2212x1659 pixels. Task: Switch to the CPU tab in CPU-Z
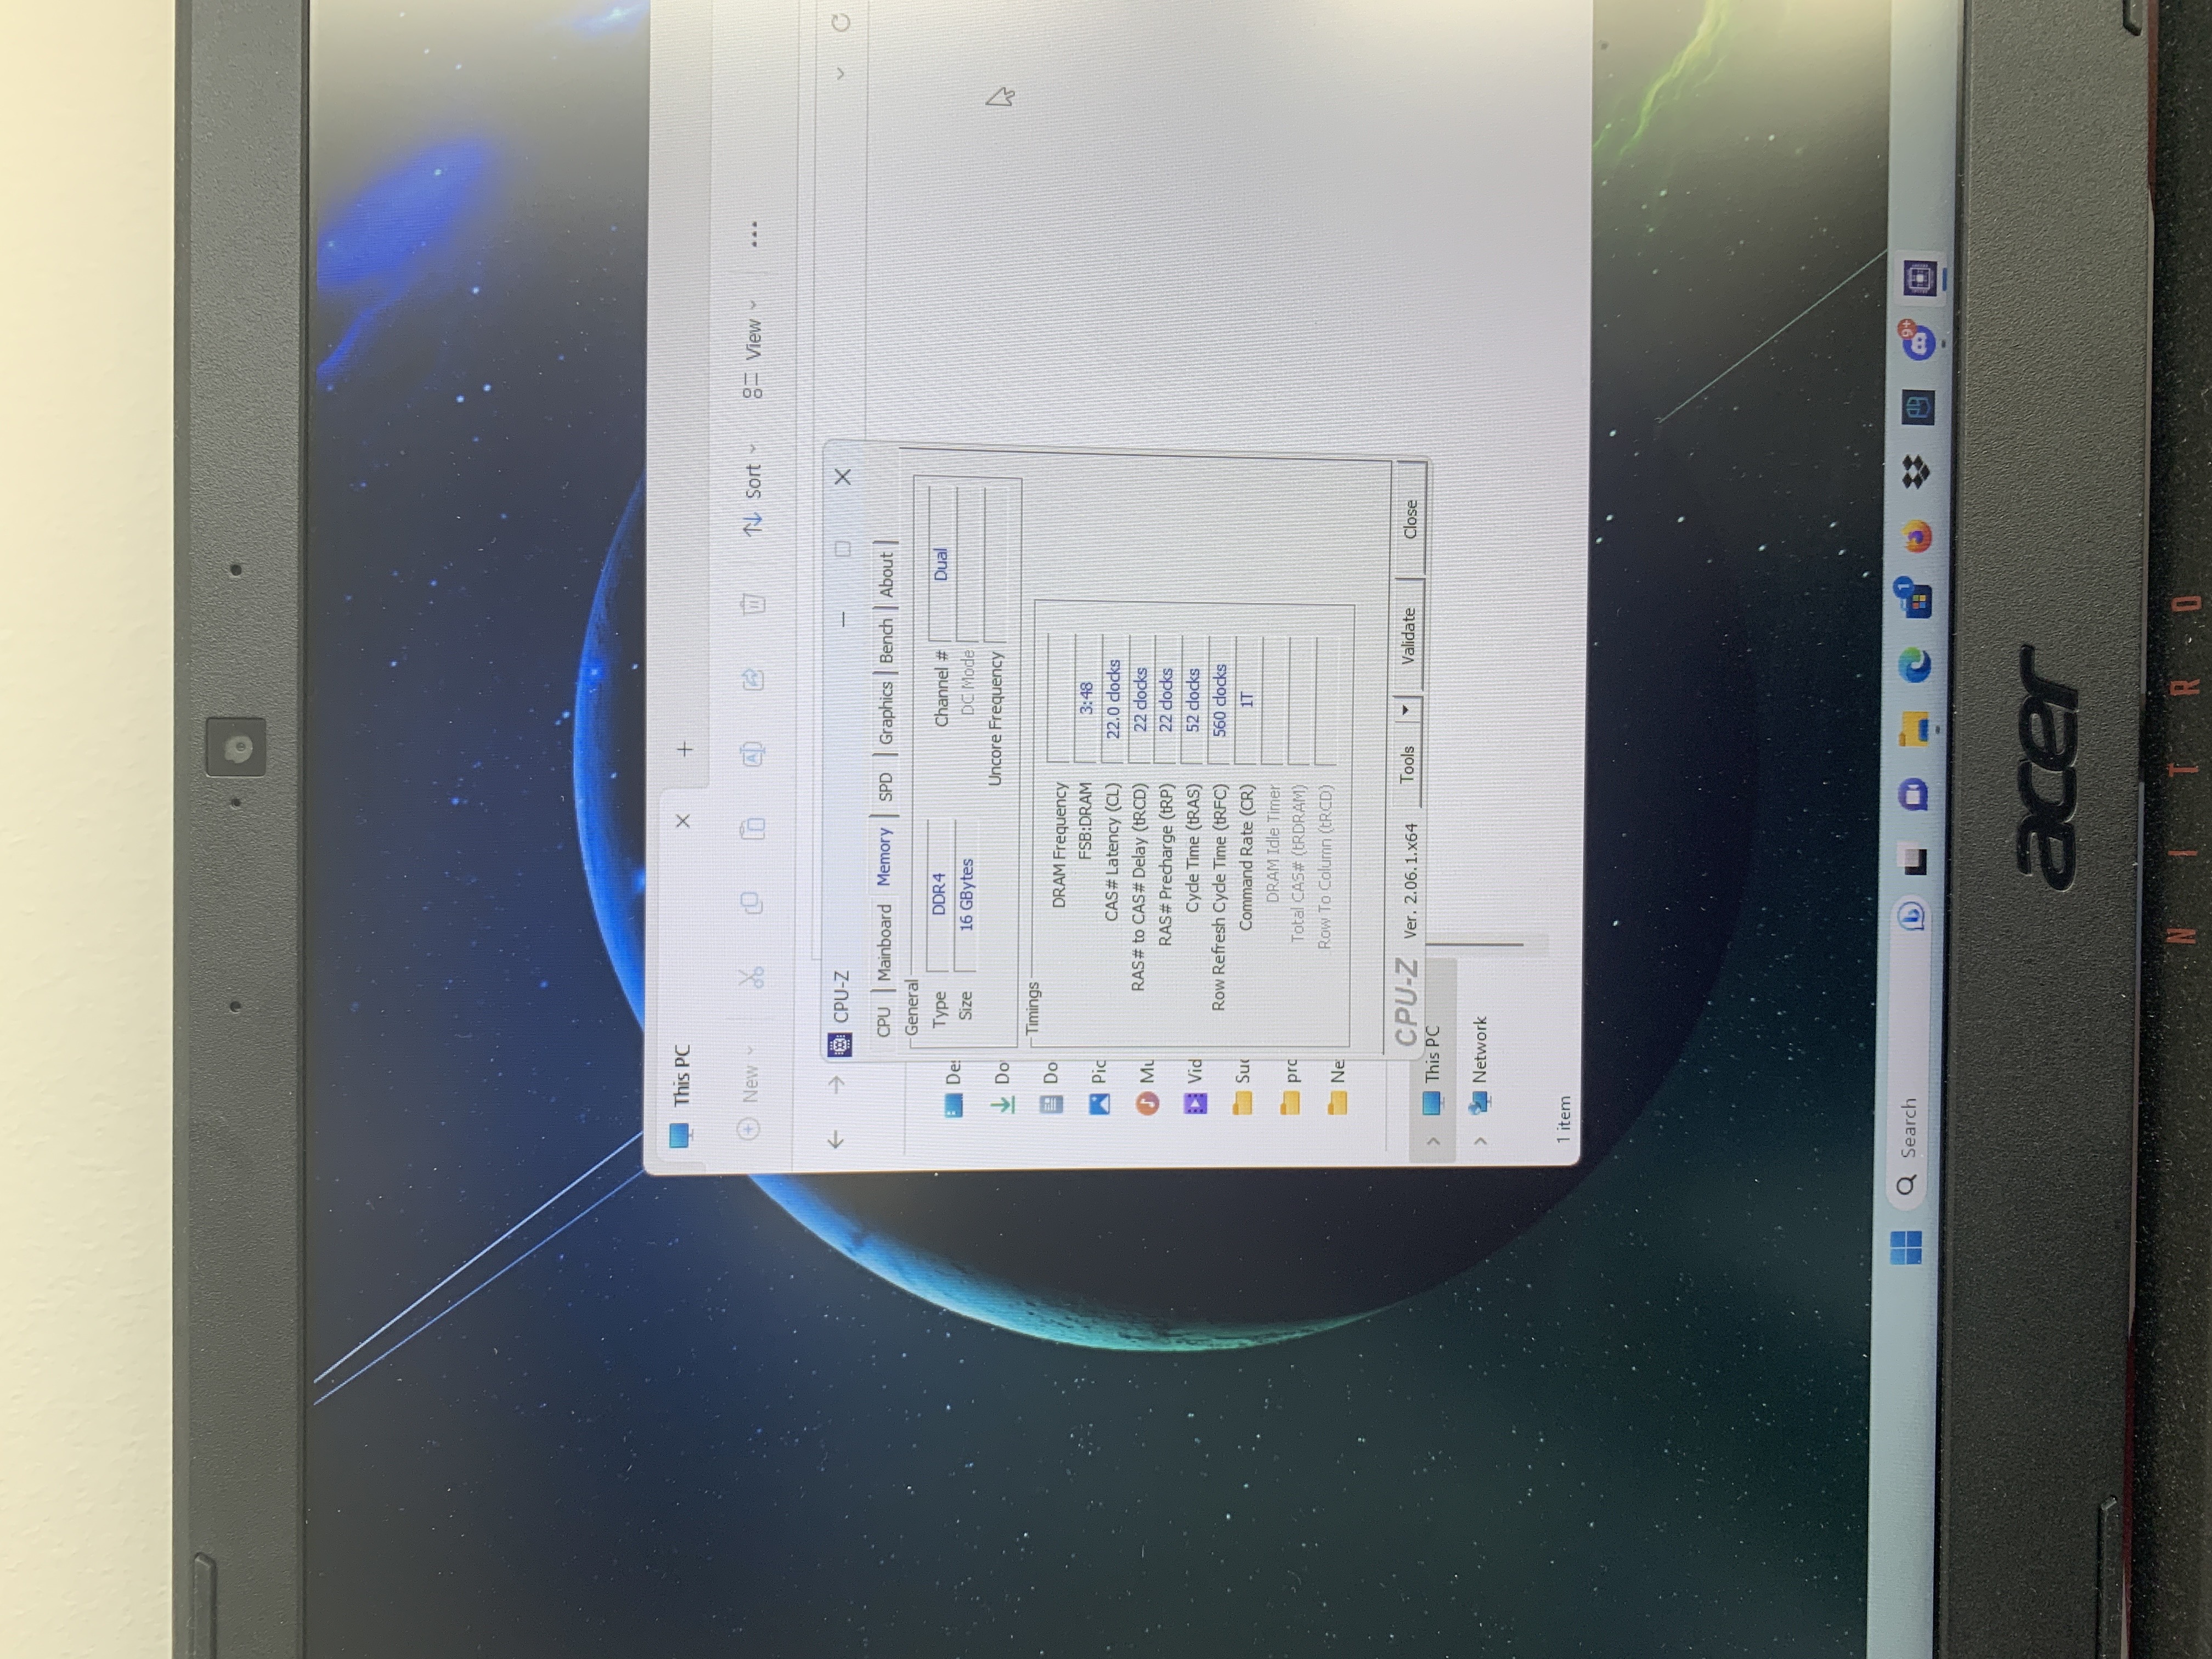pos(883,1021)
